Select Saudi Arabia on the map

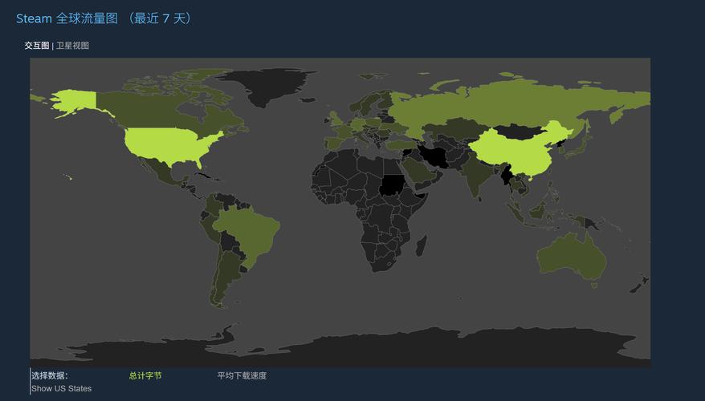[x=418, y=172]
